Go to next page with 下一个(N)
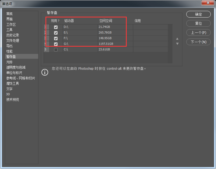The width and height of the screenshot is (216, 169). tap(198, 42)
